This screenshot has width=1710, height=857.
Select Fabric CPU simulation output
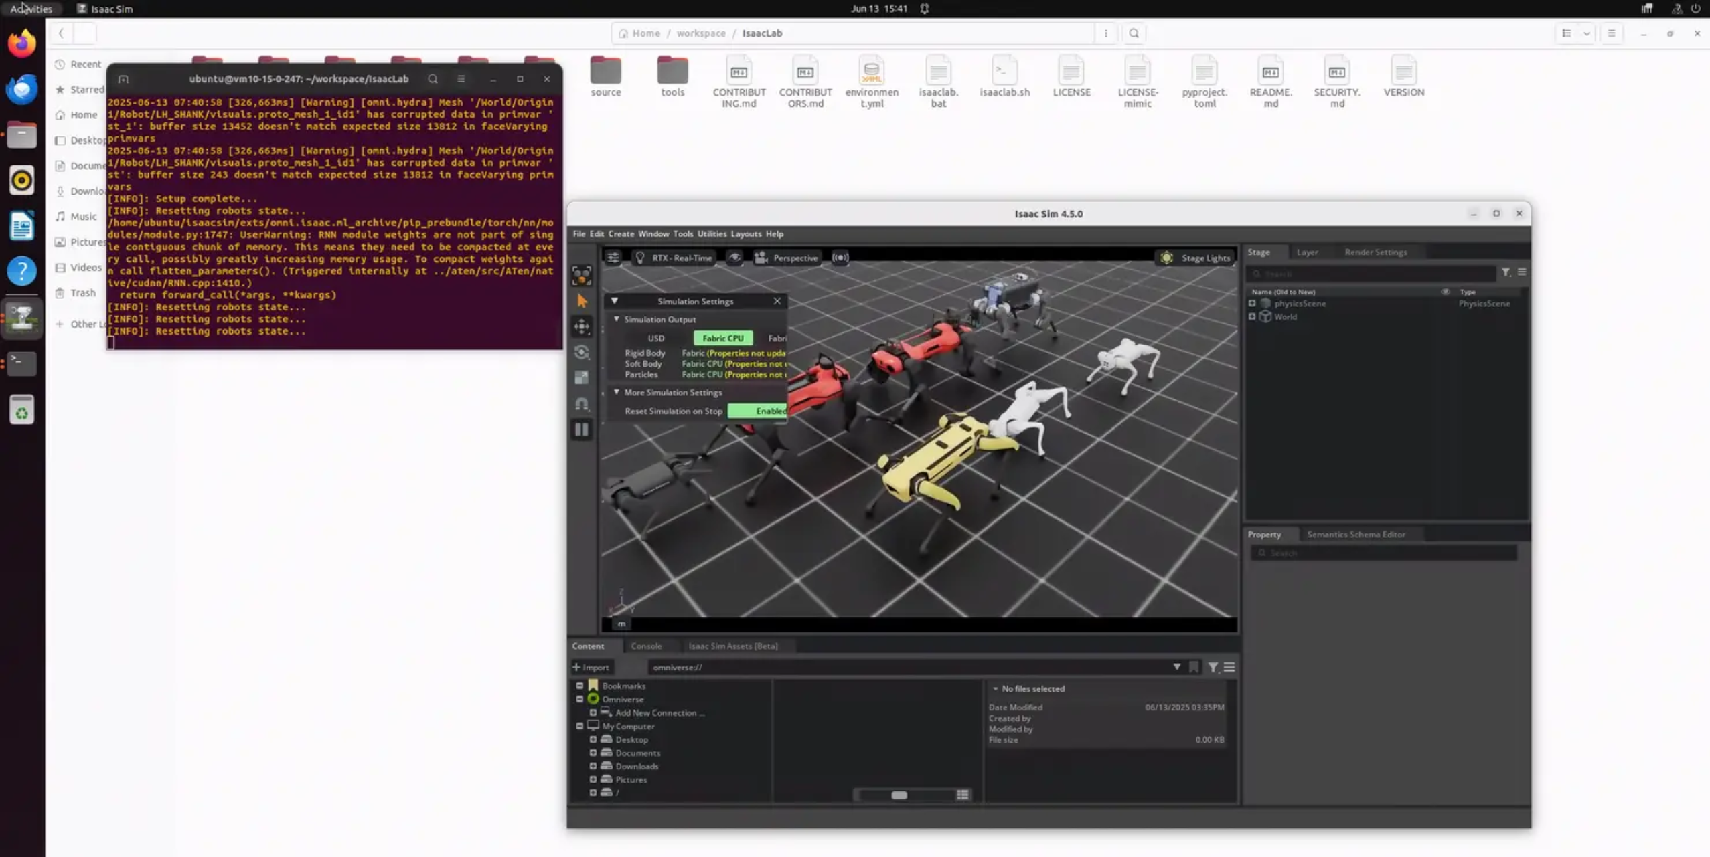tap(722, 338)
